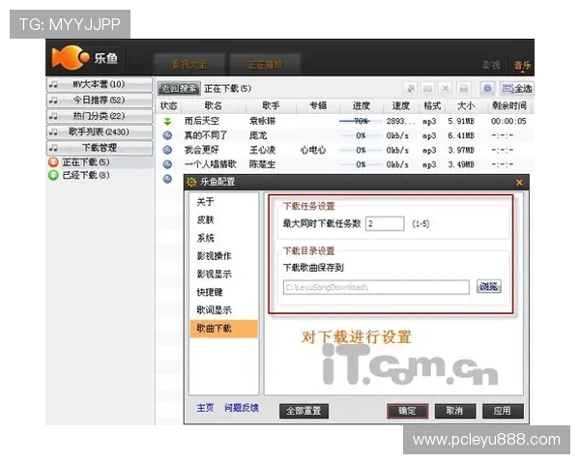Click music note icon beside MV大本营
This screenshot has height=464, width=580.
[53, 84]
